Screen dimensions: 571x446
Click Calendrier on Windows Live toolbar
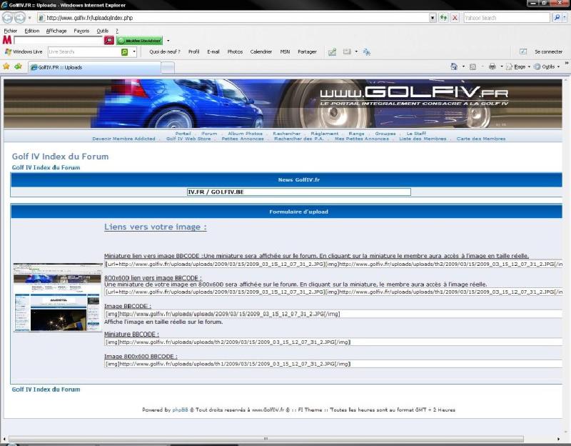point(261,51)
